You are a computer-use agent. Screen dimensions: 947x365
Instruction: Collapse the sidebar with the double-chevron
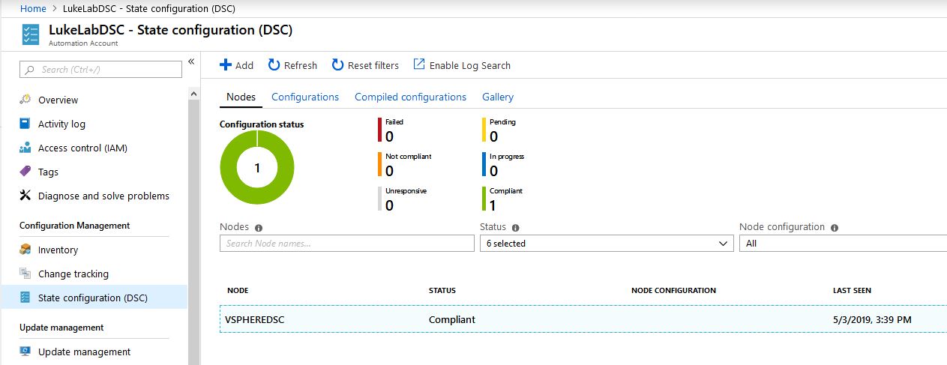pyautogui.click(x=191, y=61)
